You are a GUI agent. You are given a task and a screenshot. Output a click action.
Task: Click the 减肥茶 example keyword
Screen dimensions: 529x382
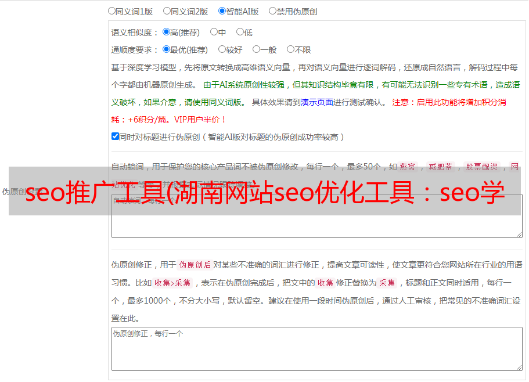point(440,167)
